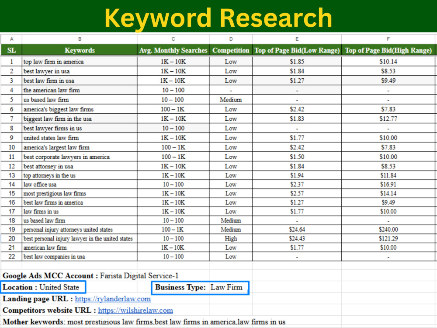This screenshot has height=328, width=437.
Task: Click the $1.85 low bid cell
Action: click(297, 62)
